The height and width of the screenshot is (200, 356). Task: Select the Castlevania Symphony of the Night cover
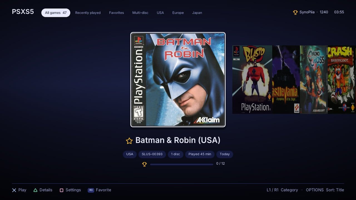point(286,79)
